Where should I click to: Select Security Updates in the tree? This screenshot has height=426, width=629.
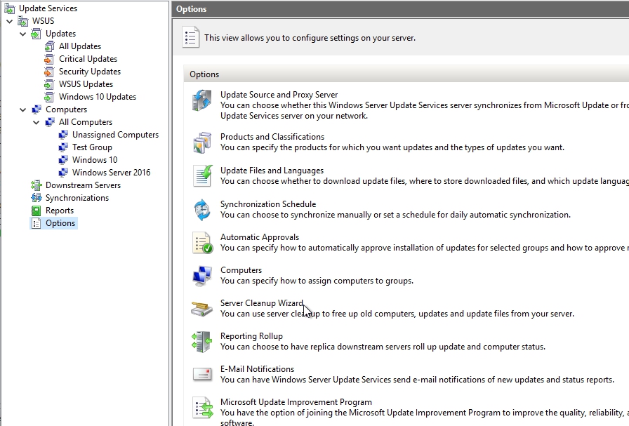click(89, 72)
